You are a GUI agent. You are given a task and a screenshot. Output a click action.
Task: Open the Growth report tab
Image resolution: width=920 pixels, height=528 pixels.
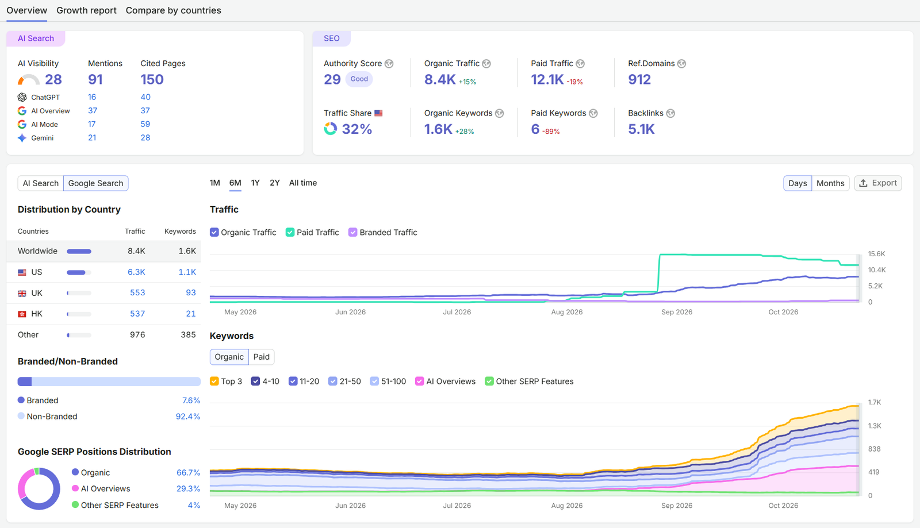[86, 10]
